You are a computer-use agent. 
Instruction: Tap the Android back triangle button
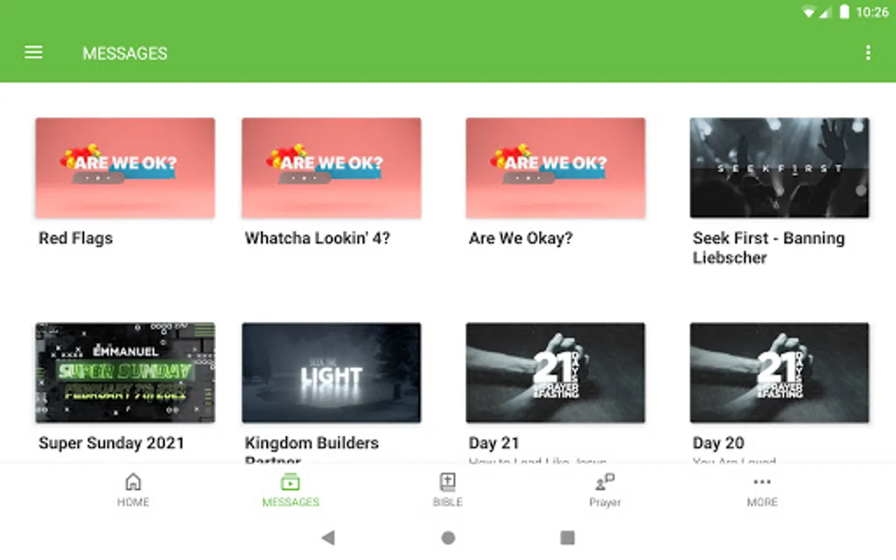pyautogui.click(x=329, y=538)
